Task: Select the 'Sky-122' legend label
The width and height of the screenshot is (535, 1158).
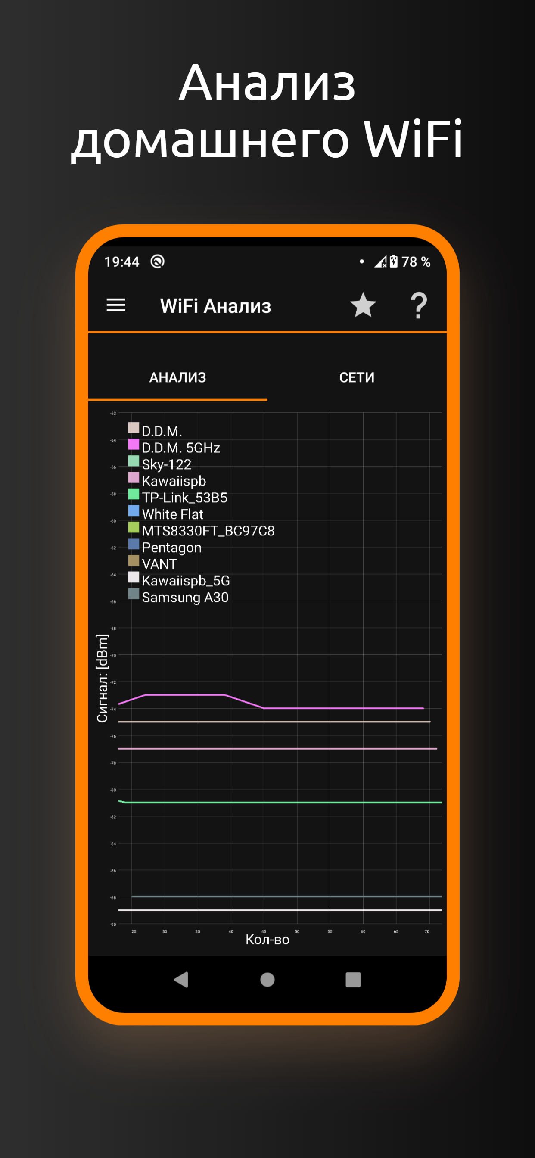Action: pos(167,464)
